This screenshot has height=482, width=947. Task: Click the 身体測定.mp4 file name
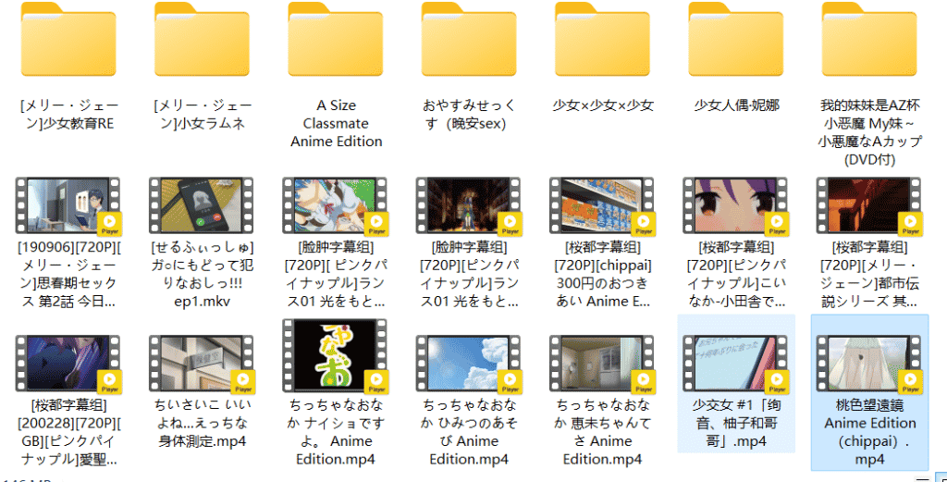tap(203, 423)
